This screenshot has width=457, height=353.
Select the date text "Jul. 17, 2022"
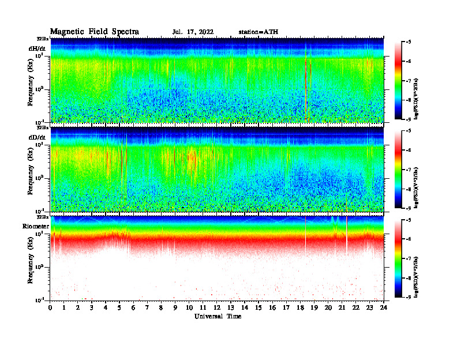(x=193, y=32)
